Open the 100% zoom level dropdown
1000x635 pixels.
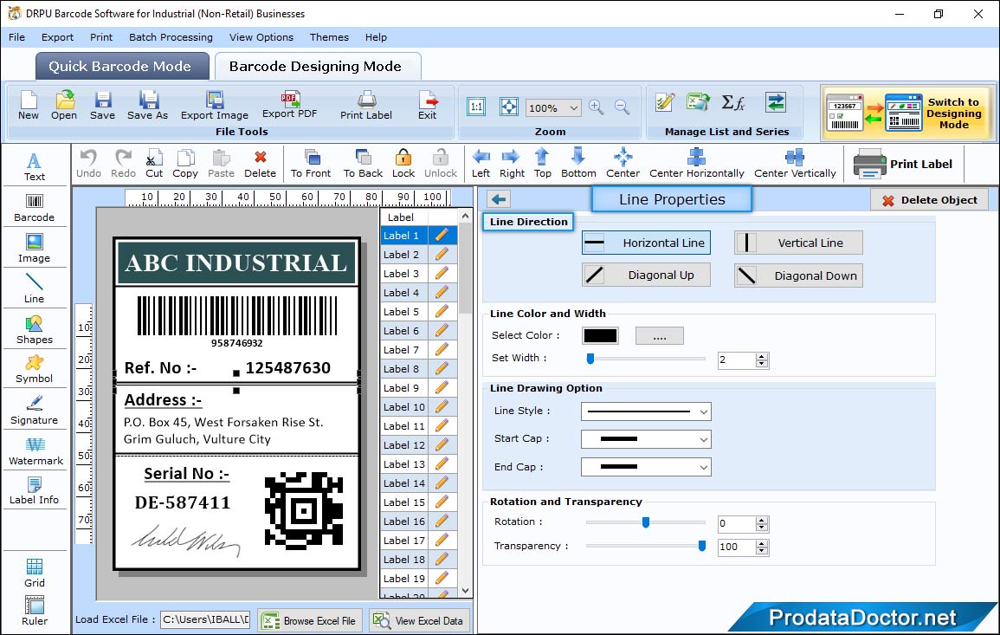(x=553, y=107)
